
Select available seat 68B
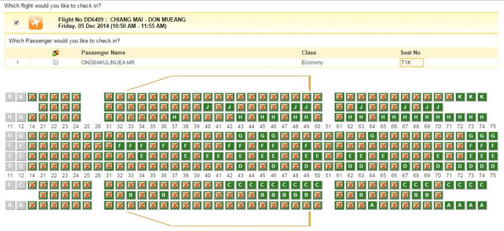pyautogui.click(x=416, y=195)
